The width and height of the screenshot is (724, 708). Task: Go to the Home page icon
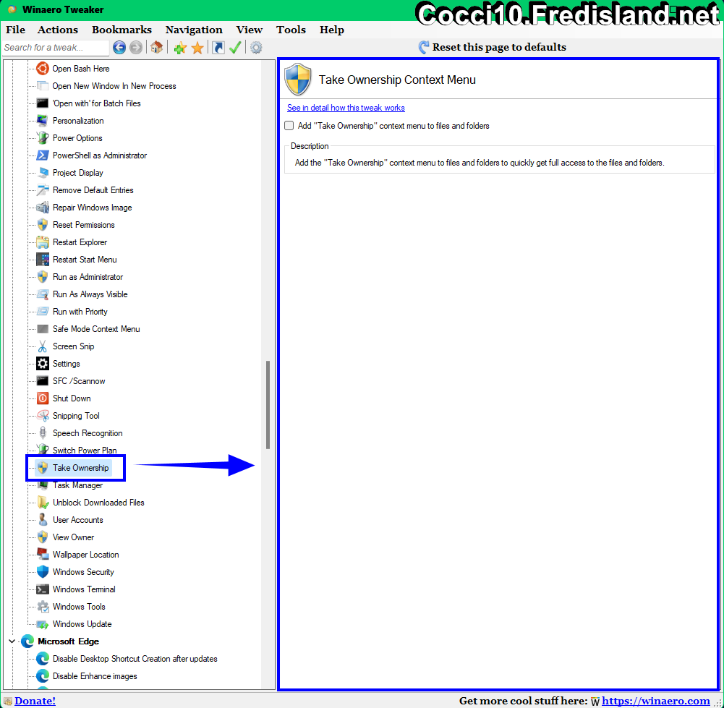156,47
